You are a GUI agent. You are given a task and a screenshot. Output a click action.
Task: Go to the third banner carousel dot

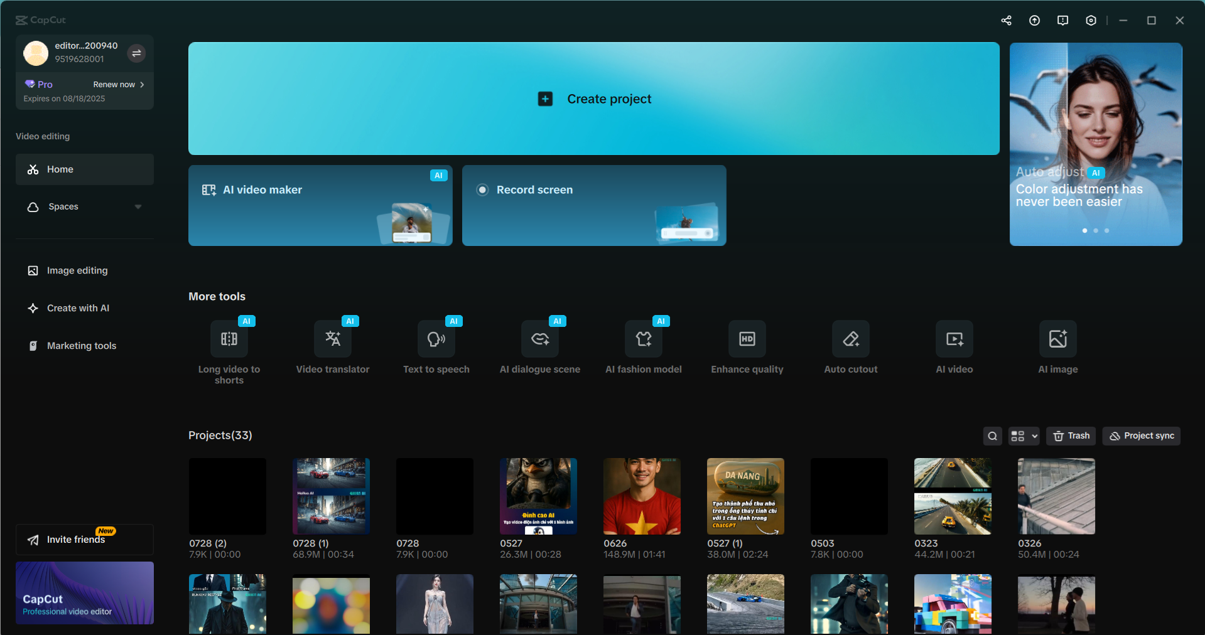pyautogui.click(x=1106, y=231)
